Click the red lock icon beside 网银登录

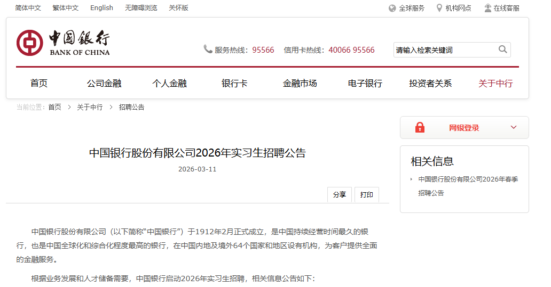[x=420, y=128]
